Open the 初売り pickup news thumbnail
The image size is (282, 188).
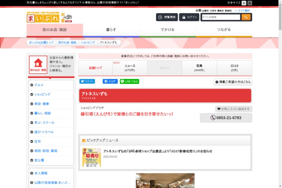click(92, 157)
